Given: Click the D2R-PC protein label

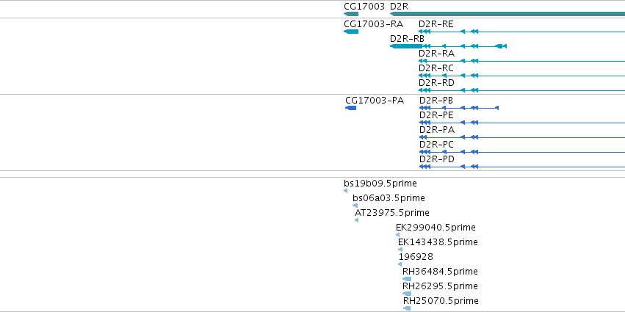Looking at the screenshot, I should pyautogui.click(x=436, y=145).
